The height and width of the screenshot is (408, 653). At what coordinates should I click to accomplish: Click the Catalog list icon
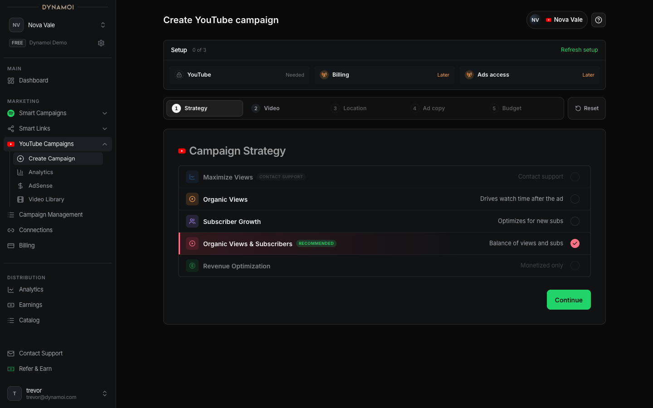[x=11, y=321]
